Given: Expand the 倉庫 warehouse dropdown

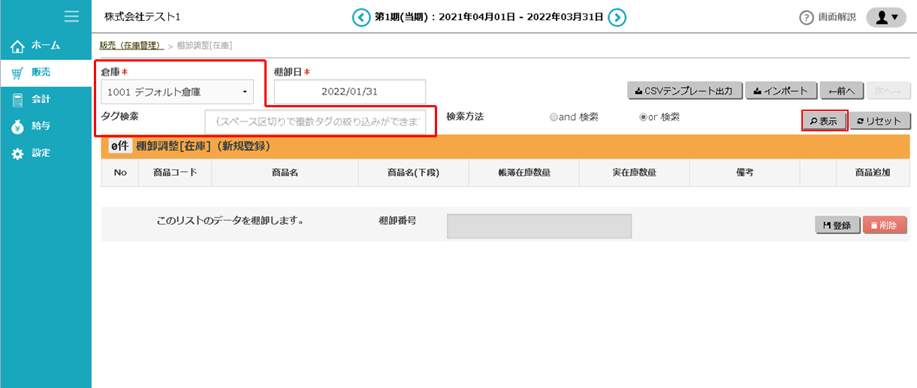Looking at the screenshot, I should click(177, 92).
